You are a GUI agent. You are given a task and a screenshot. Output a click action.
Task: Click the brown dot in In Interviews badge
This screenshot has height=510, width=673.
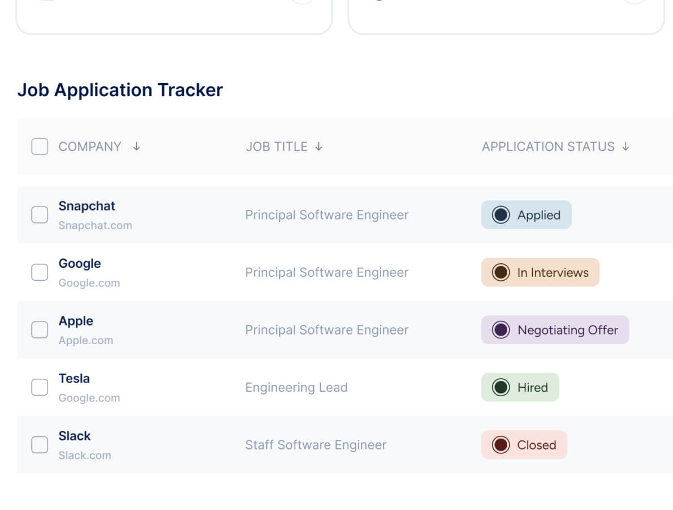(x=501, y=272)
